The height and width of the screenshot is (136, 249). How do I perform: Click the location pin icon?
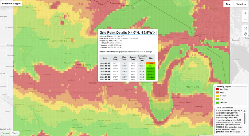click(x=245, y=34)
